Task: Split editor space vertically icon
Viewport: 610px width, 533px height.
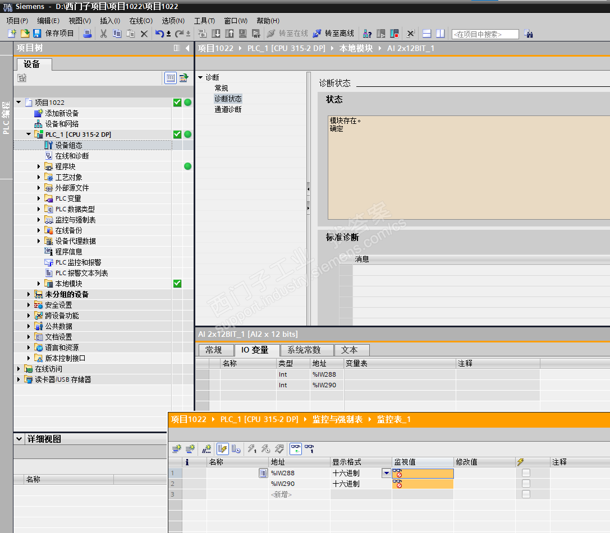Action: point(441,34)
